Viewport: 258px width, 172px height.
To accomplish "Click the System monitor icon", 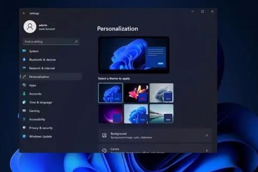I will [x=24, y=51].
